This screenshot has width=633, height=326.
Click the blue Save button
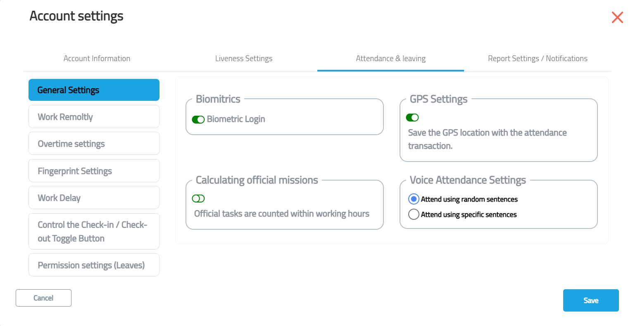(x=591, y=300)
